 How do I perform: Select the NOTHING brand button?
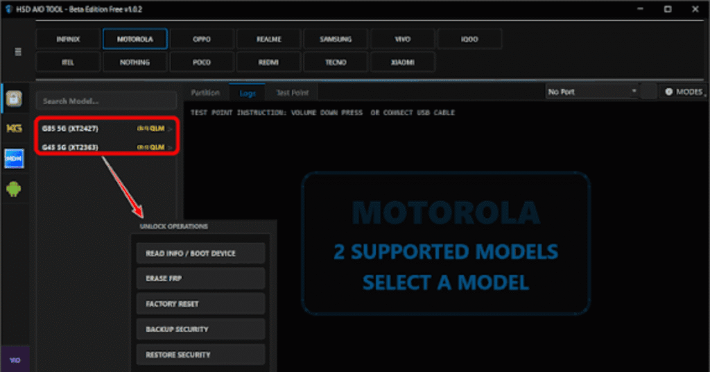coord(135,62)
